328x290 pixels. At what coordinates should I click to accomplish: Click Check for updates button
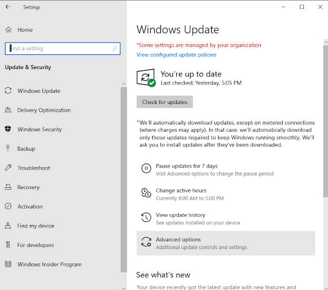click(x=165, y=102)
